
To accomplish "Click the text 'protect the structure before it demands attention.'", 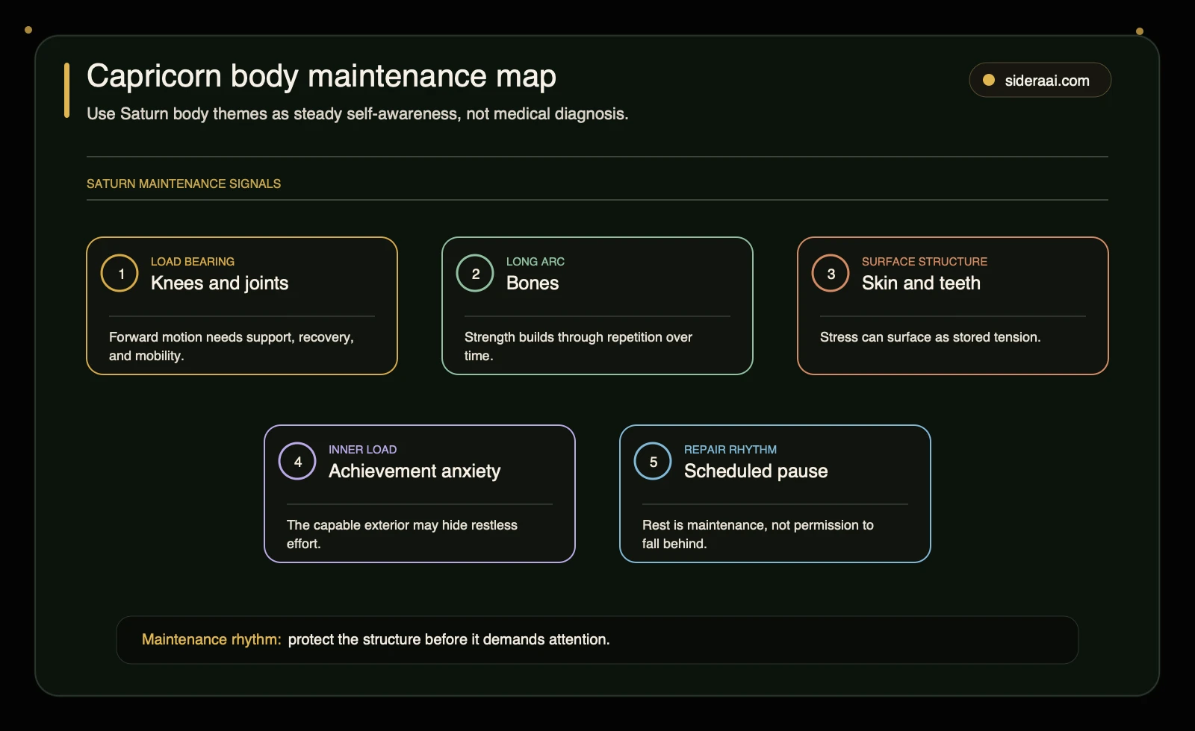I will tap(449, 639).
